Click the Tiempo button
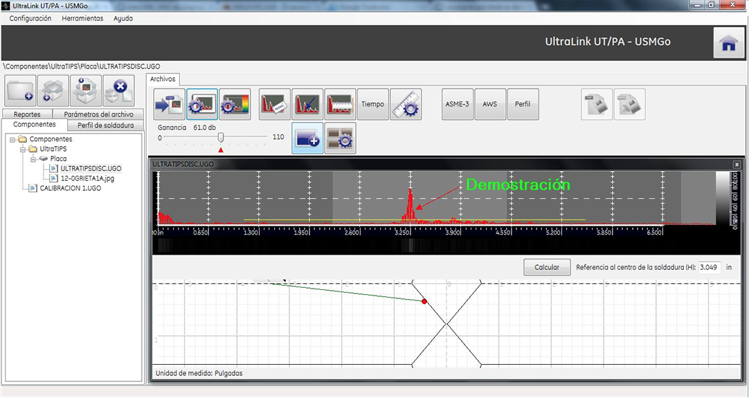Image resolution: width=749 pixels, height=398 pixels. tap(373, 104)
